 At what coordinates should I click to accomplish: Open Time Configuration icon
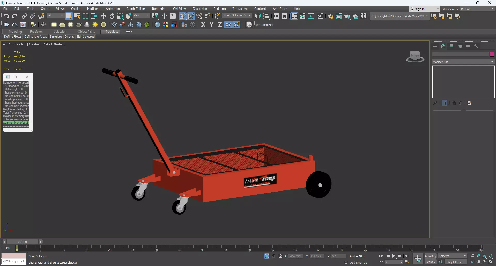click(407, 262)
